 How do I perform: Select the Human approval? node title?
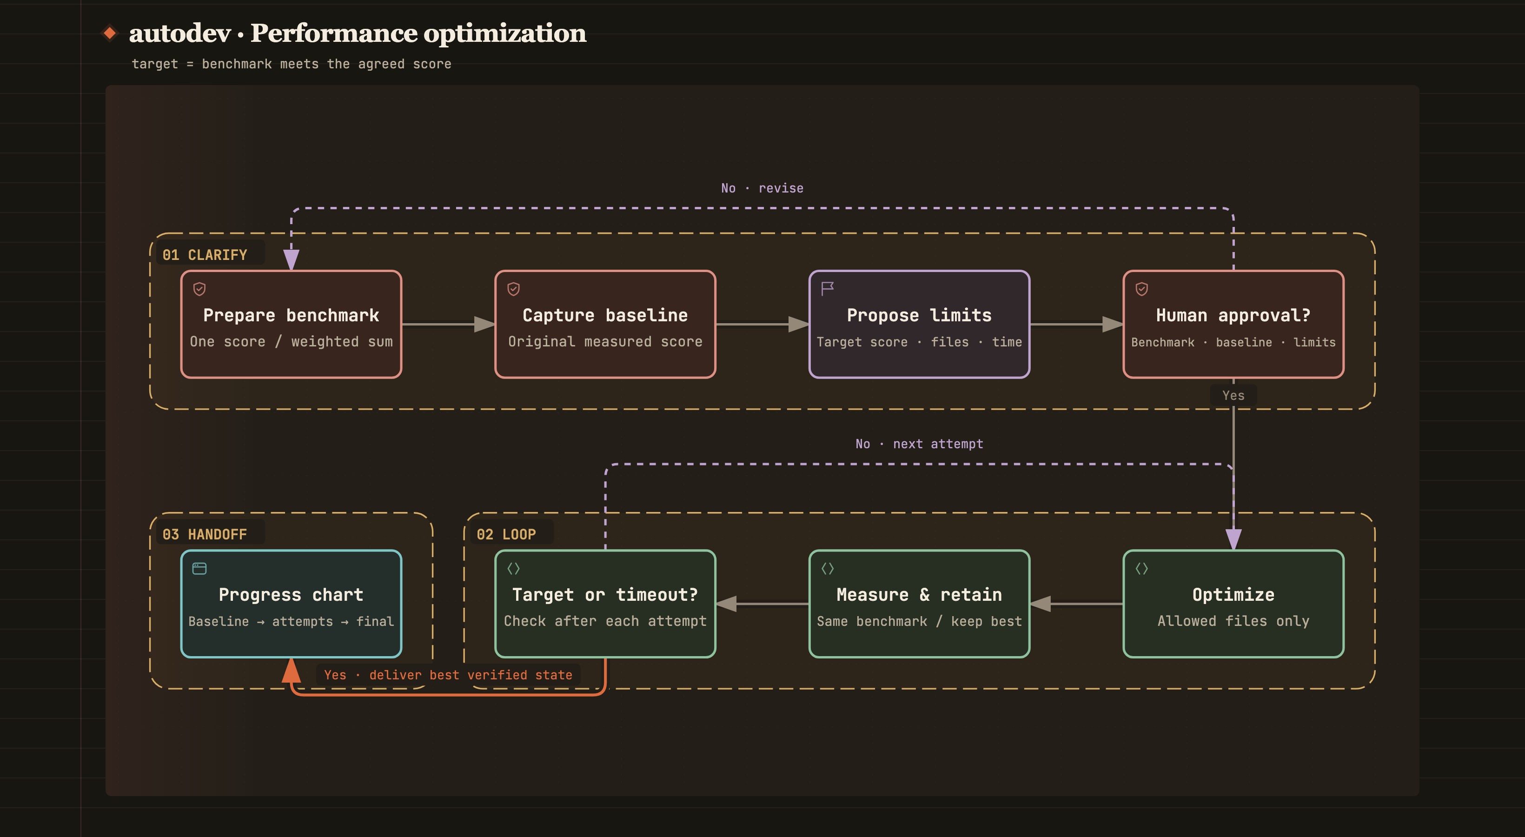pyautogui.click(x=1233, y=315)
